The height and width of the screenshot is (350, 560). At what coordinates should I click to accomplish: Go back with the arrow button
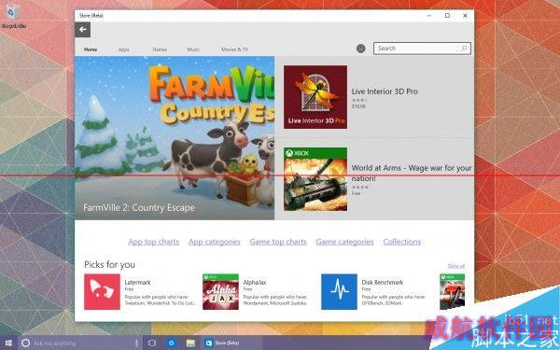coord(82,30)
